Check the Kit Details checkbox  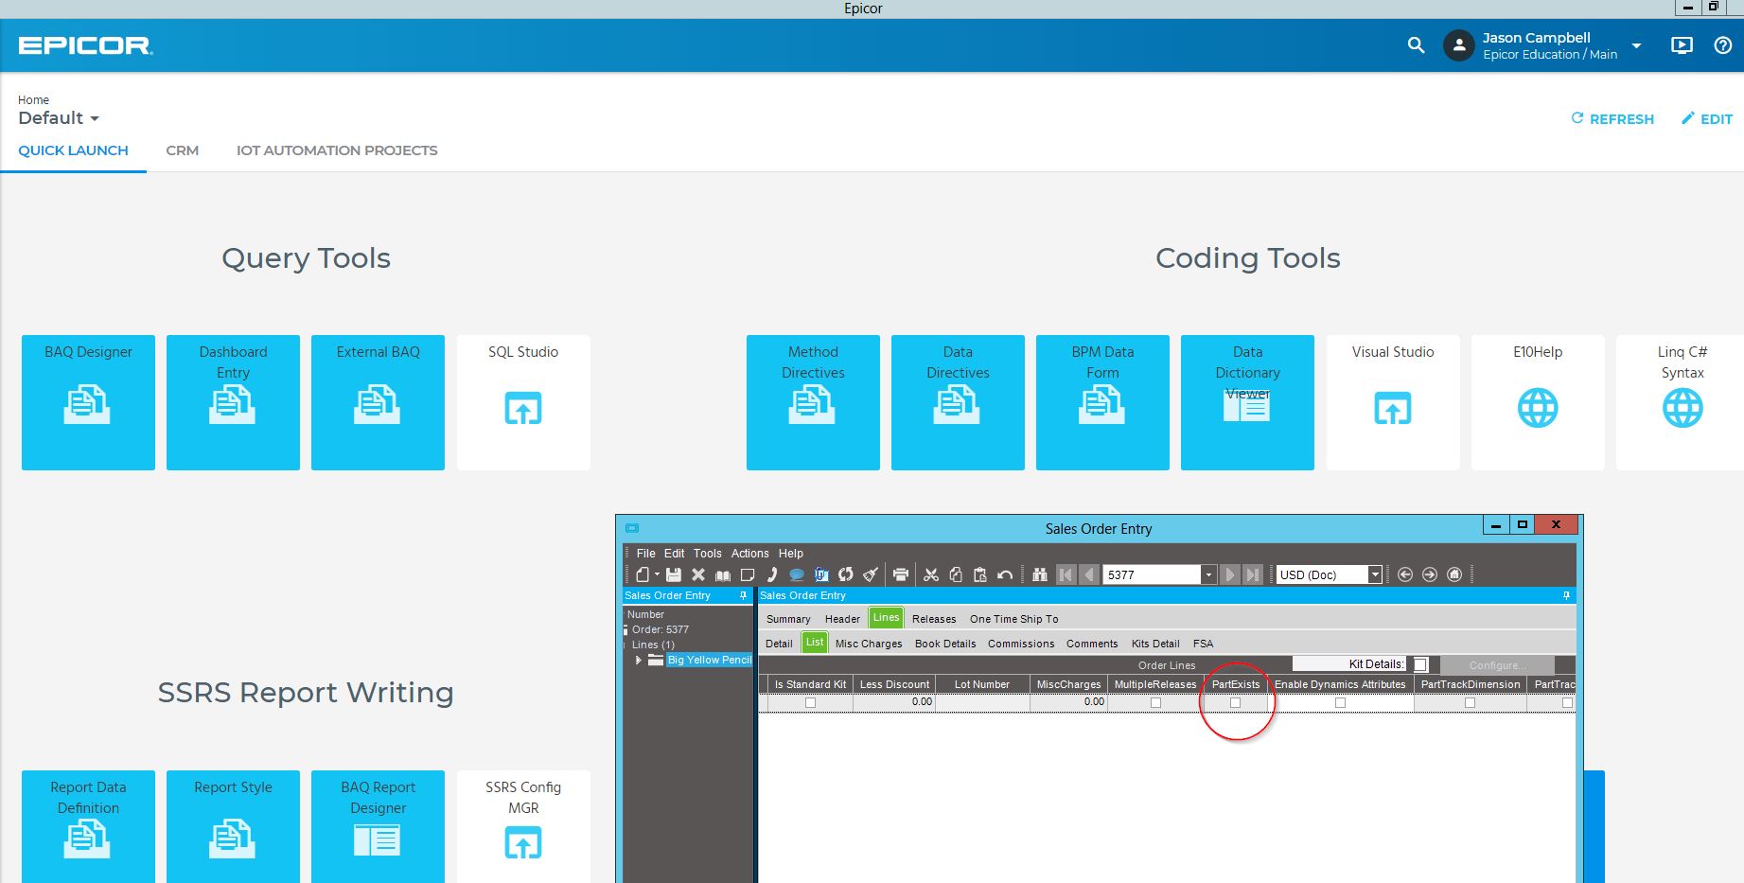[1420, 664]
